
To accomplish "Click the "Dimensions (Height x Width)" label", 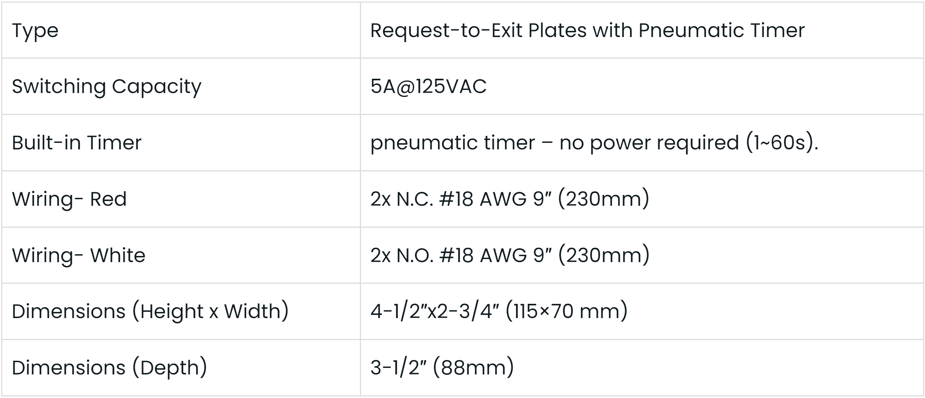I will click(x=150, y=312).
